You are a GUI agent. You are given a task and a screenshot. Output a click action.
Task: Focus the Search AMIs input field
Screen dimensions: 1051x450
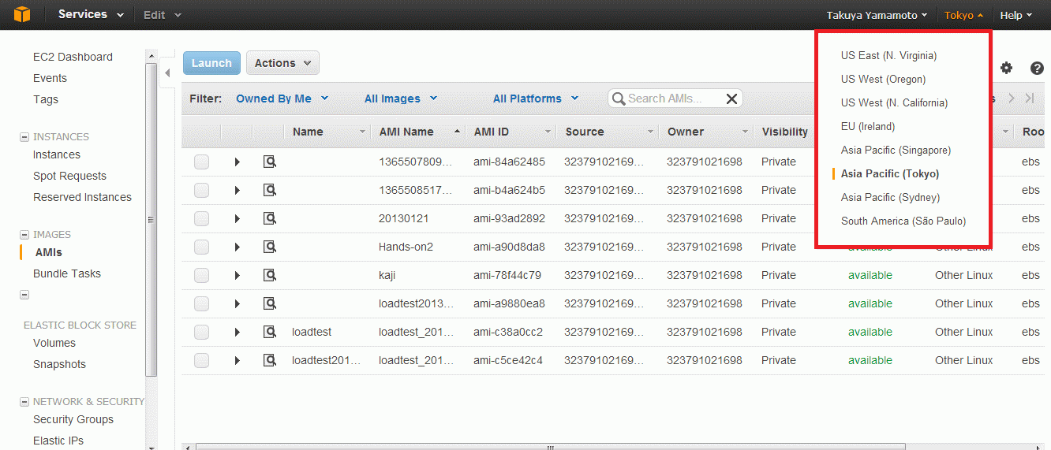[x=675, y=99]
